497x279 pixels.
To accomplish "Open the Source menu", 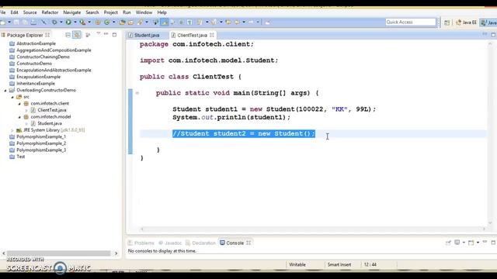I will point(30,12).
